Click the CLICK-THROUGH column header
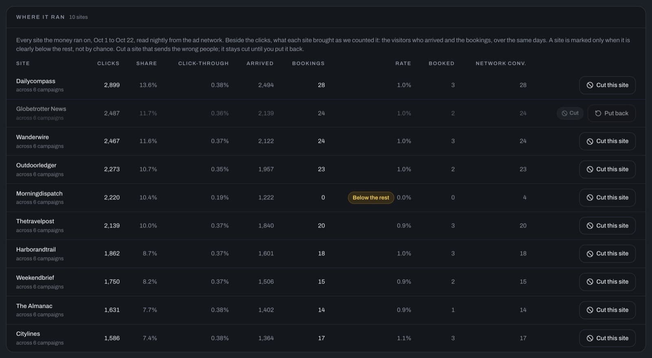The height and width of the screenshot is (358, 652). coord(203,63)
